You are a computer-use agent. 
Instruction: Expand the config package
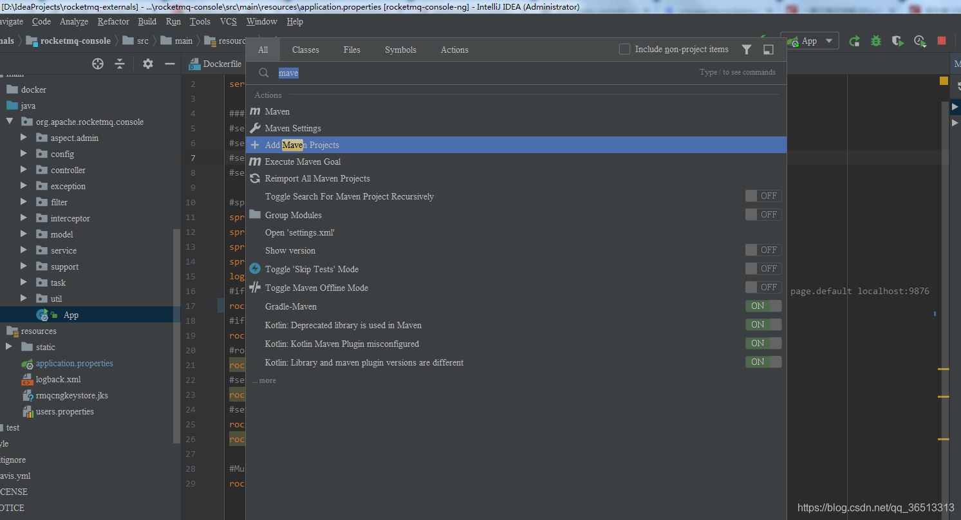(x=24, y=153)
